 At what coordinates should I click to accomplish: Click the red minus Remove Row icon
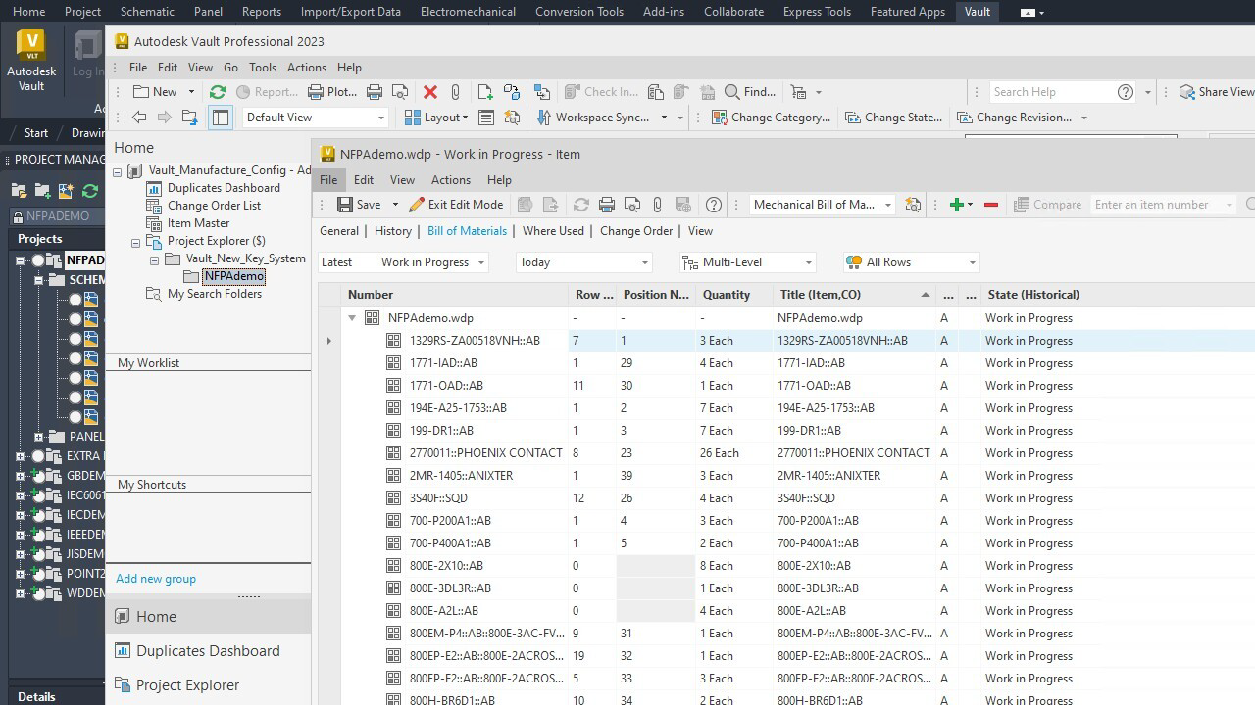click(991, 205)
